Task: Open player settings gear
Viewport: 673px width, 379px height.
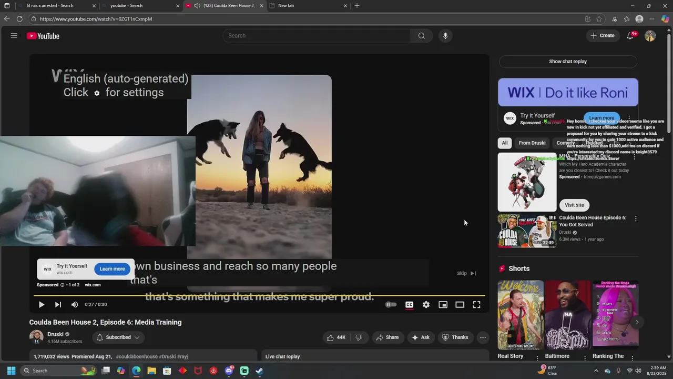Action: [x=426, y=304]
